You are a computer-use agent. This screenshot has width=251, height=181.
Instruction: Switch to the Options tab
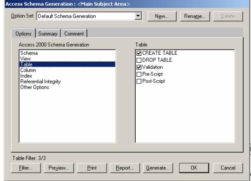23,33
